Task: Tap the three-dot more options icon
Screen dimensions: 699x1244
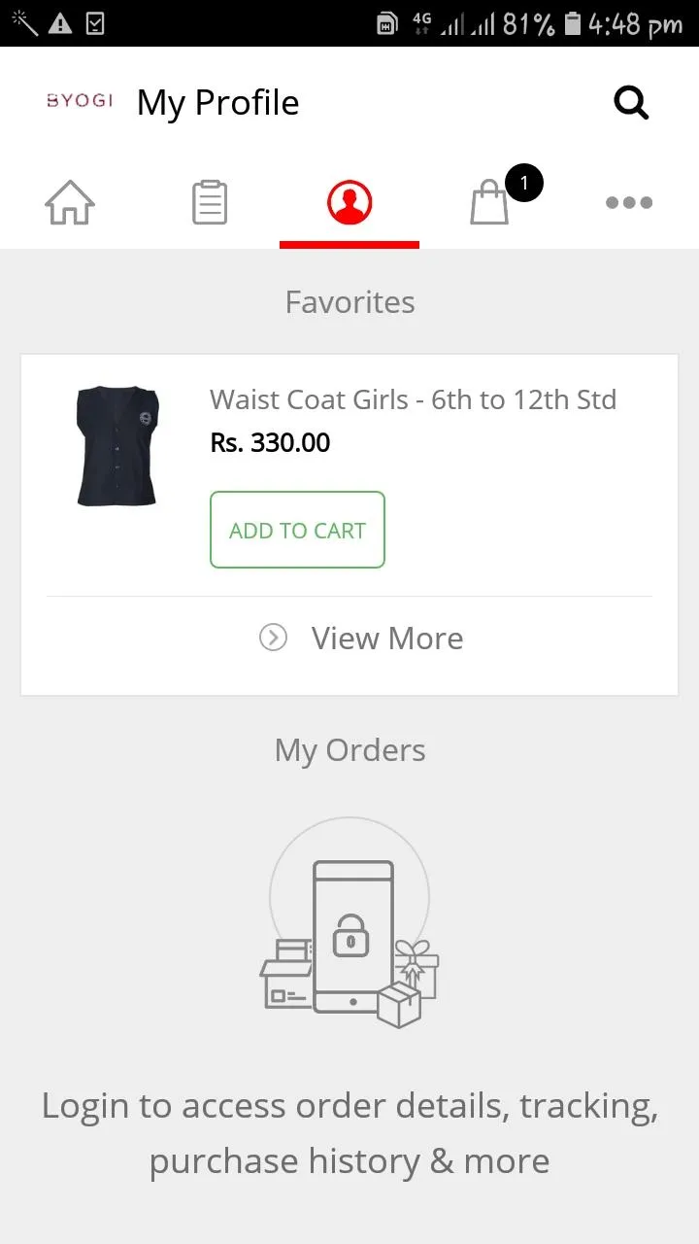Action: [x=629, y=202]
